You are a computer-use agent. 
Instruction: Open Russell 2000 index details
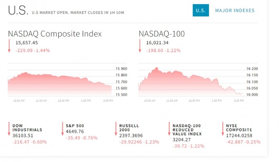point(129,127)
